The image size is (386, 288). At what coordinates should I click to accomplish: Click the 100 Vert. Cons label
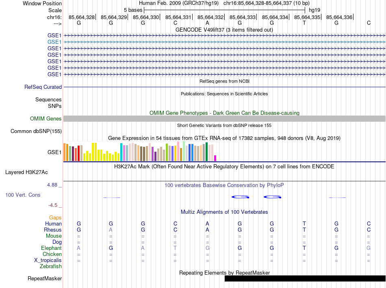pyautogui.click(x=23, y=195)
